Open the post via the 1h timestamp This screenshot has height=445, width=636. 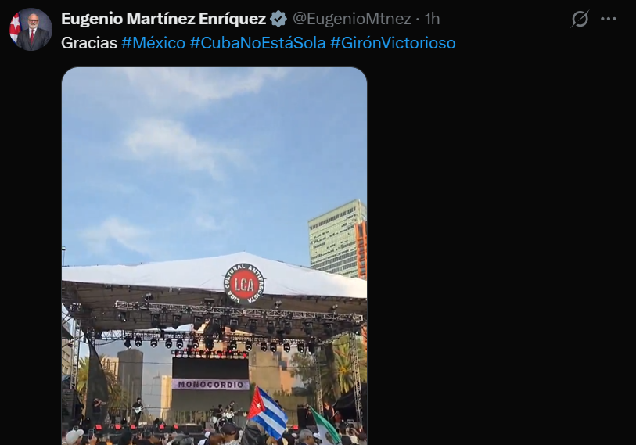tap(432, 19)
